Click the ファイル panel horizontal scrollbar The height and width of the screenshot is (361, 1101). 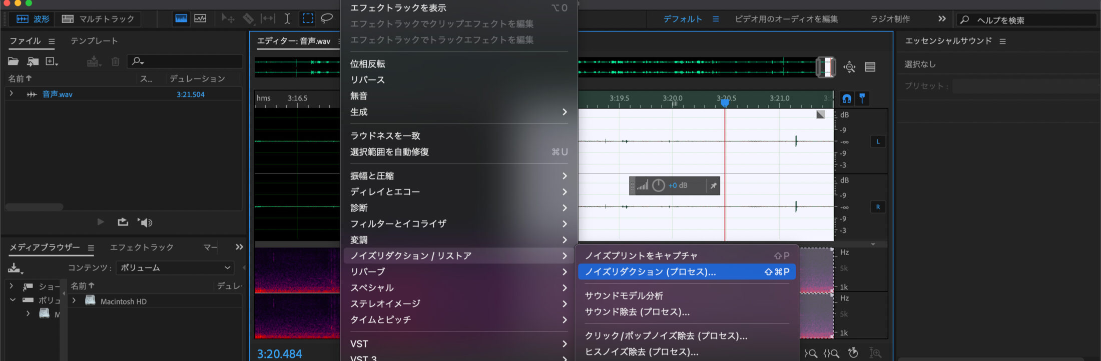pyautogui.click(x=34, y=206)
